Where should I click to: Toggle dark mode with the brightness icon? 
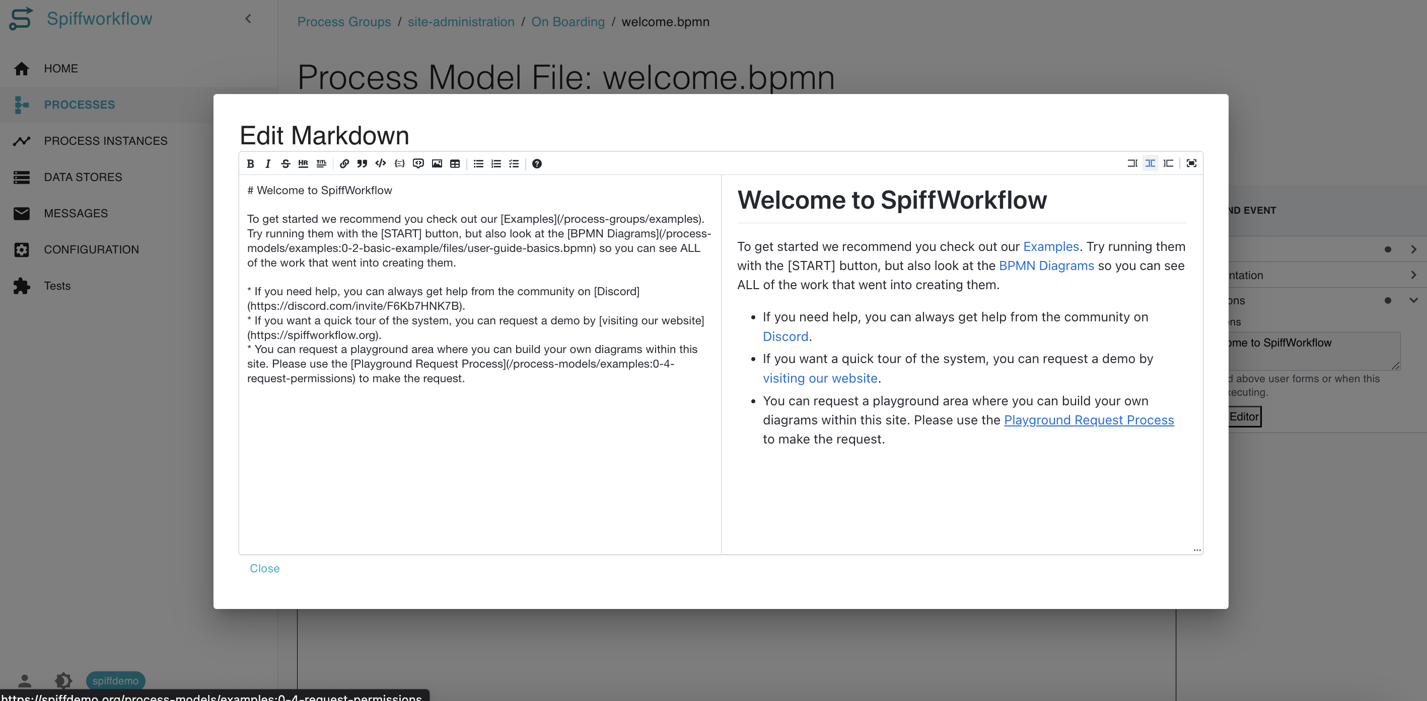tap(63, 680)
